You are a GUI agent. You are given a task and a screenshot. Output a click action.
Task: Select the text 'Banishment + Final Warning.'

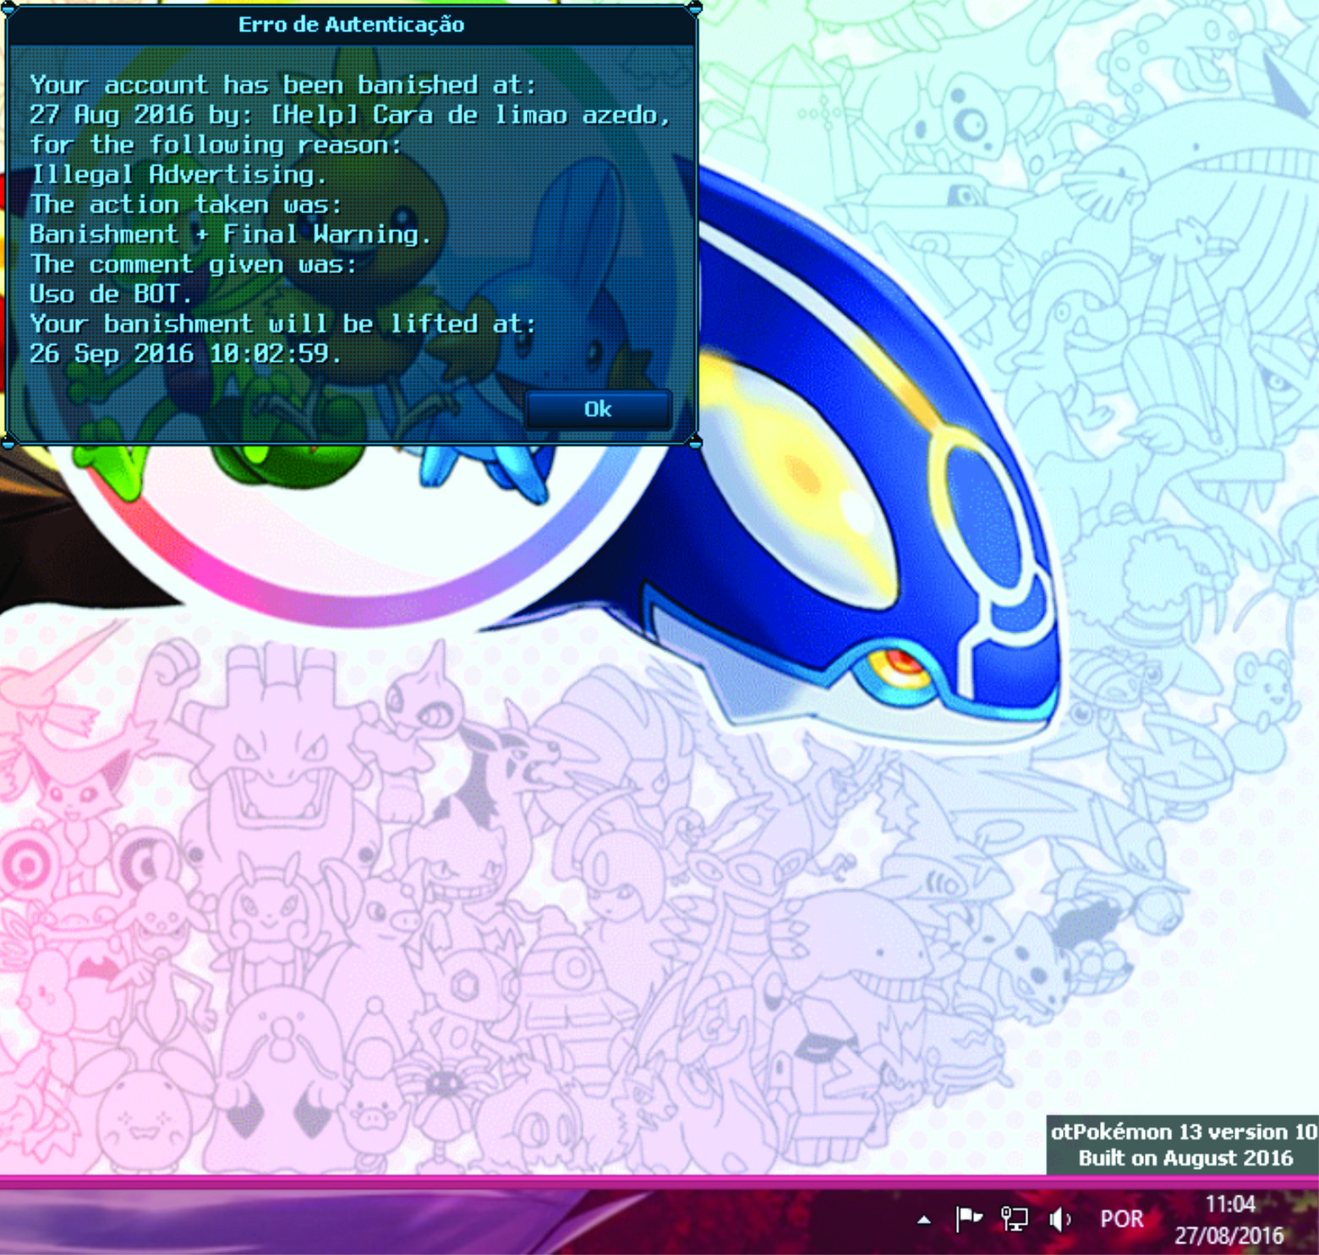tap(230, 234)
